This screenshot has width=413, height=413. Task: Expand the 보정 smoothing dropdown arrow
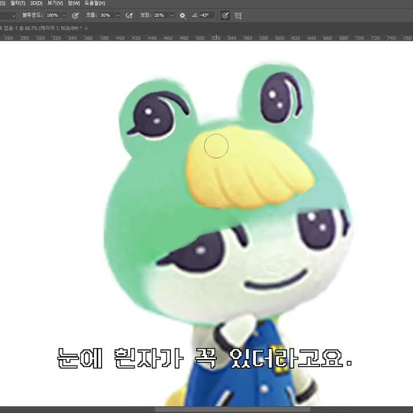[172, 15]
